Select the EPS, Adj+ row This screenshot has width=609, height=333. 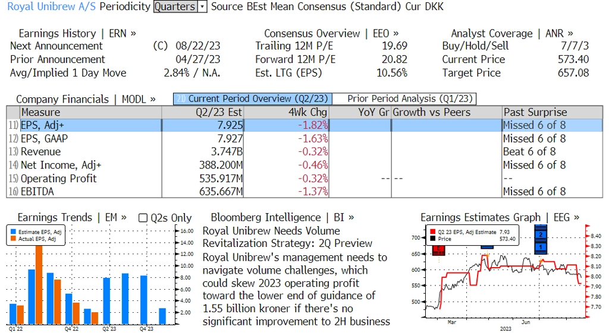(x=304, y=125)
